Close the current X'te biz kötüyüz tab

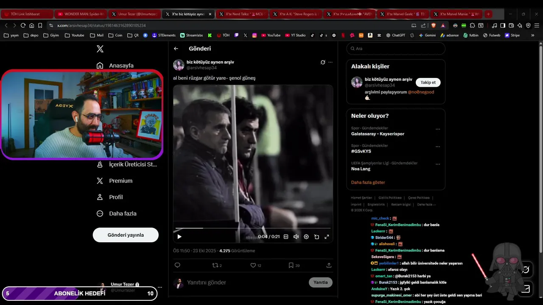pyautogui.click(x=210, y=14)
